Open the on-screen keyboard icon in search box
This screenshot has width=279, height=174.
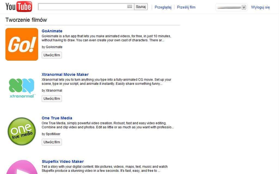pyautogui.click(x=130, y=7)
